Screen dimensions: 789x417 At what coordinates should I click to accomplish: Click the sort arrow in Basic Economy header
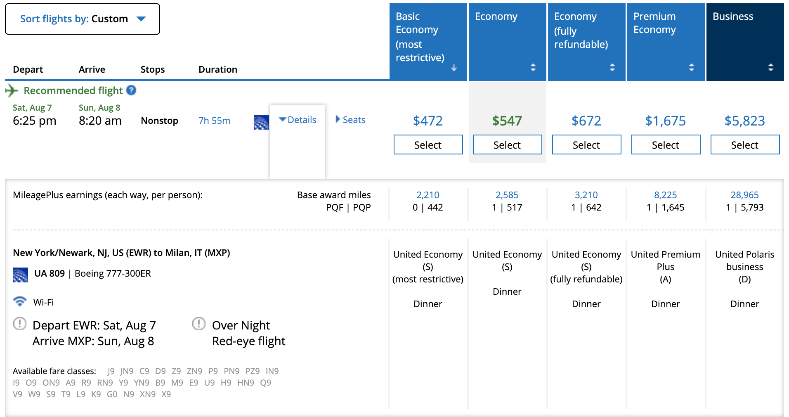pyautogui.click(x=454, y=68)
